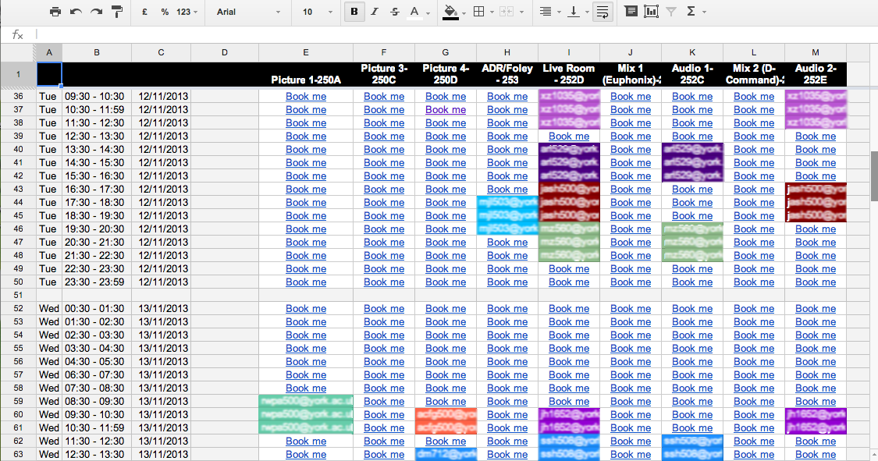Format selection as a percentage
The width and height of the screenshot is (878, 461).
(x=165, y=12)
